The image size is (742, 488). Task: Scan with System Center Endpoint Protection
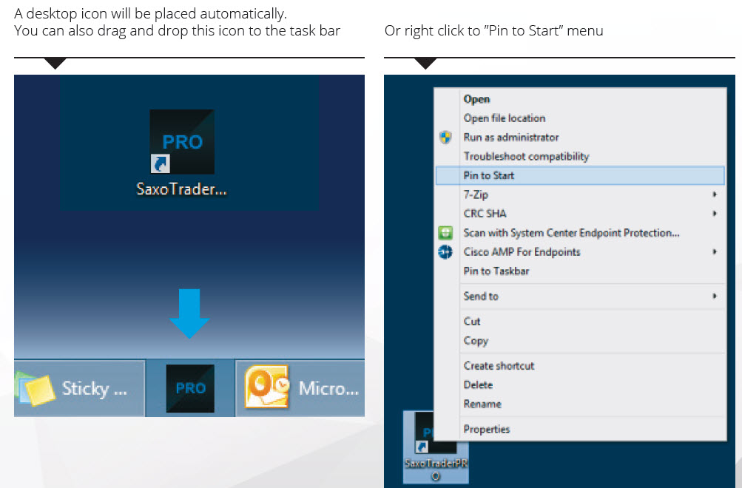pos(580,233)
